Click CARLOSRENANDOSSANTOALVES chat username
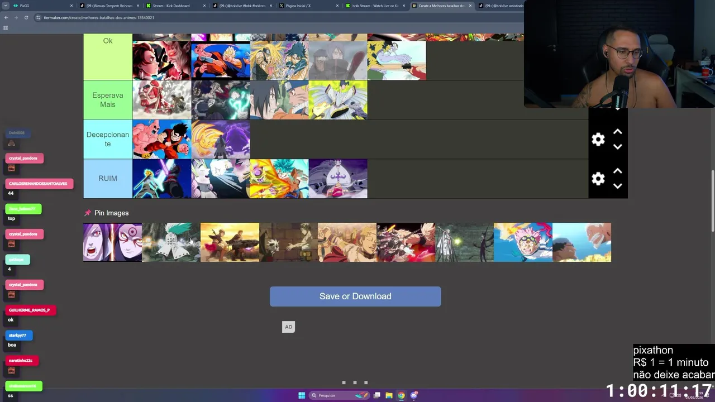Viewport: 715px width, 402px height. click(x=38, y=184)
